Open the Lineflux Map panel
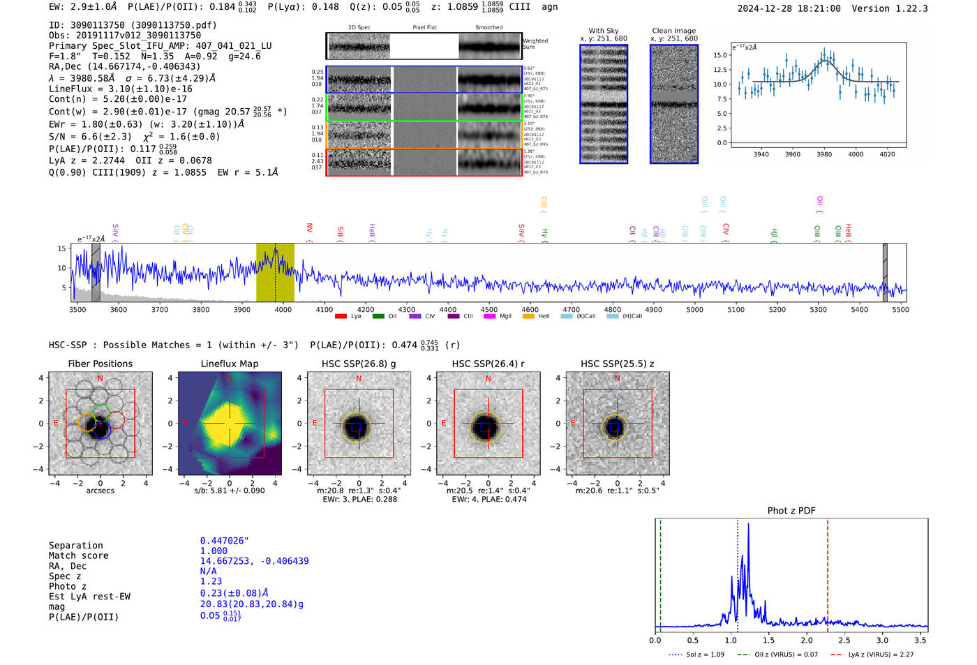The height and width of the screenshot is (665, 977). [x=230, y=424]
